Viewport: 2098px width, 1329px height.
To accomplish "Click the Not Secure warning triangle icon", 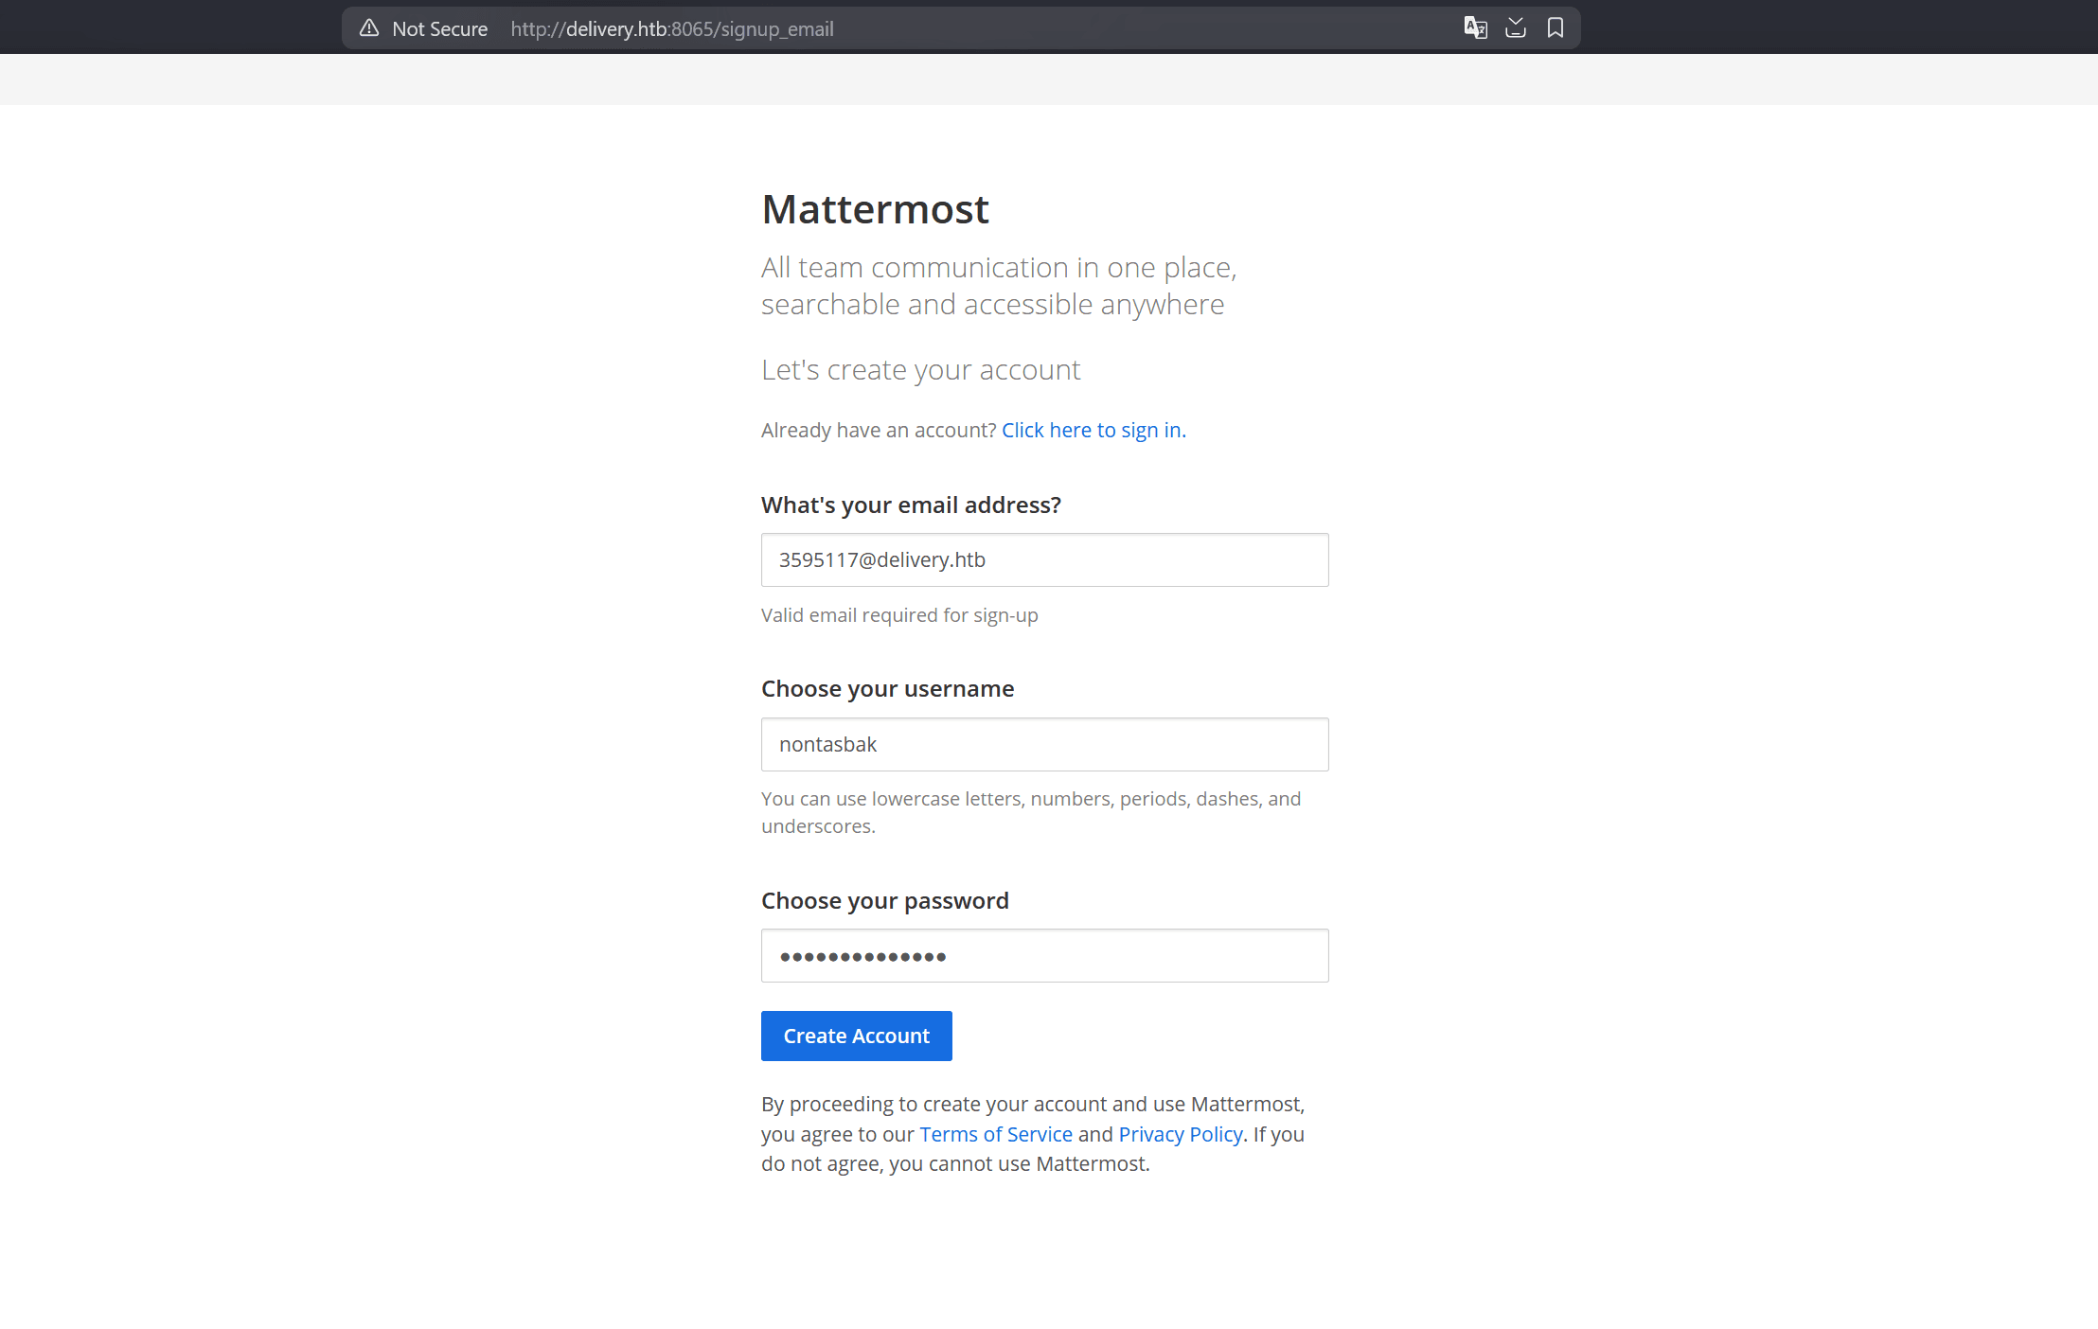I will coord(369,28).
